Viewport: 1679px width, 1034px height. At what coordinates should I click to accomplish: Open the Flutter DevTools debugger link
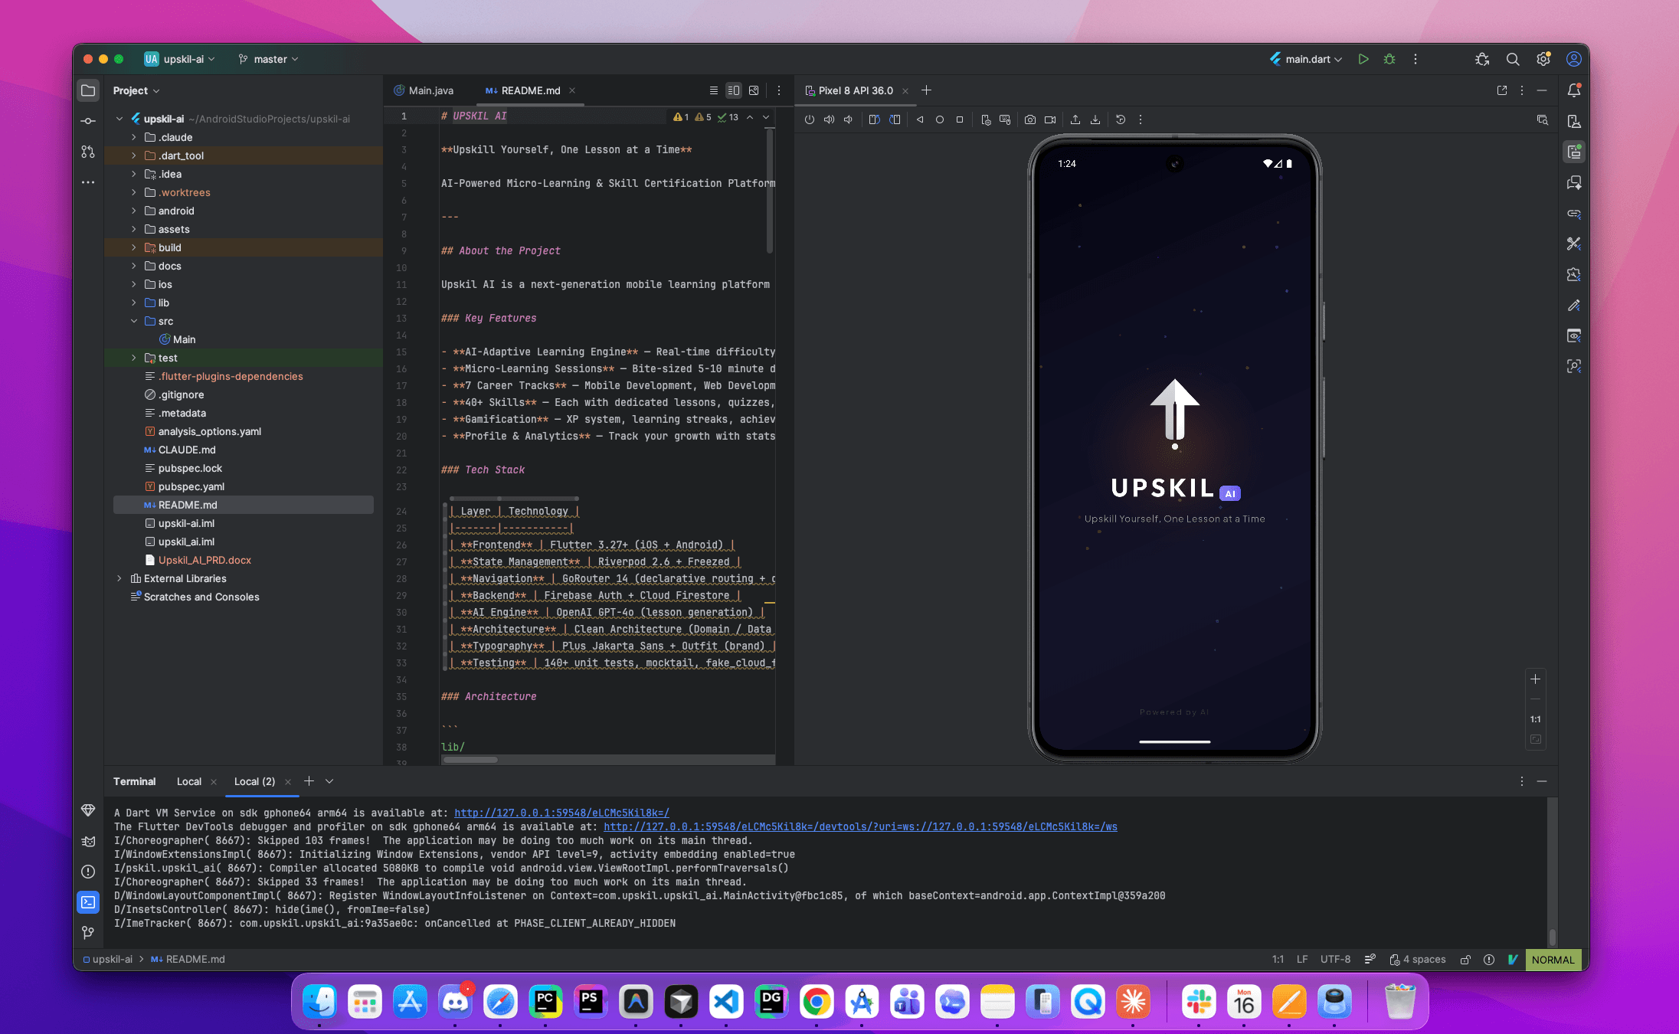pyautogui.click(x=859, y=826)
